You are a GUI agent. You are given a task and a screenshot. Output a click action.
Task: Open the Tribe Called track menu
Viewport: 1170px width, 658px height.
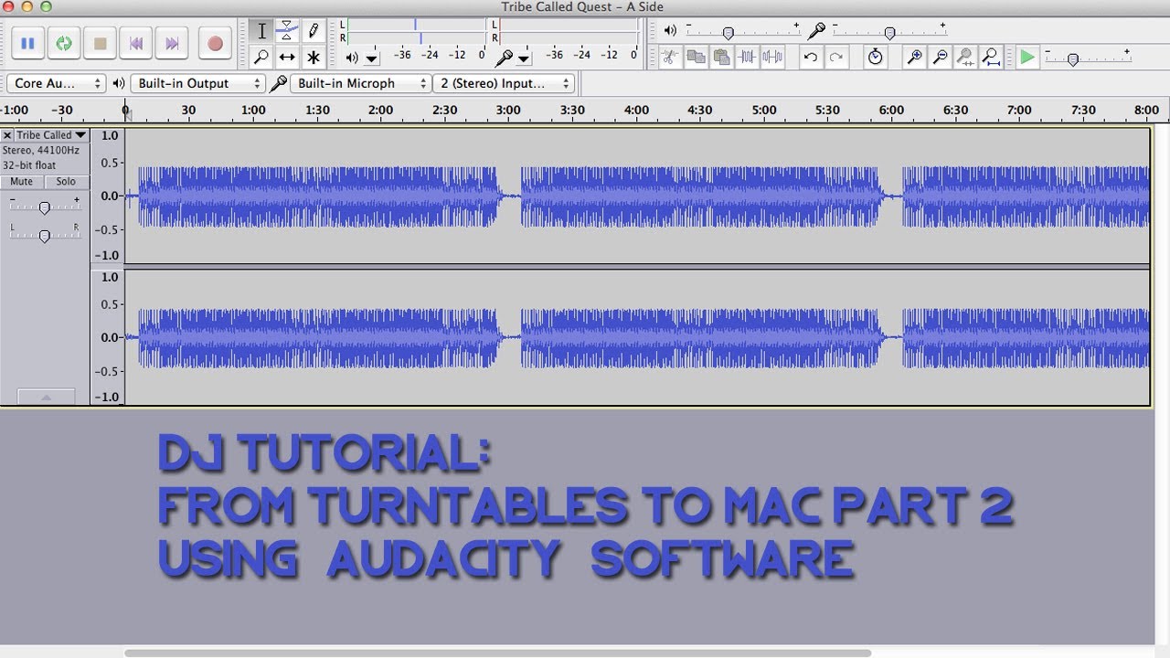coord(51,135)
